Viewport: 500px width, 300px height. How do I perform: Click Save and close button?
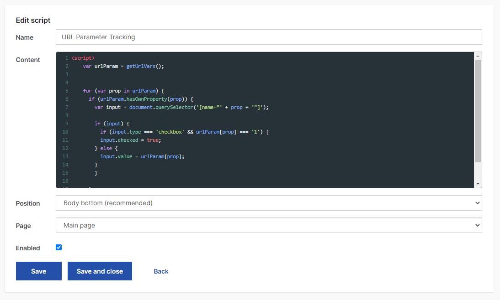[100, 271]
